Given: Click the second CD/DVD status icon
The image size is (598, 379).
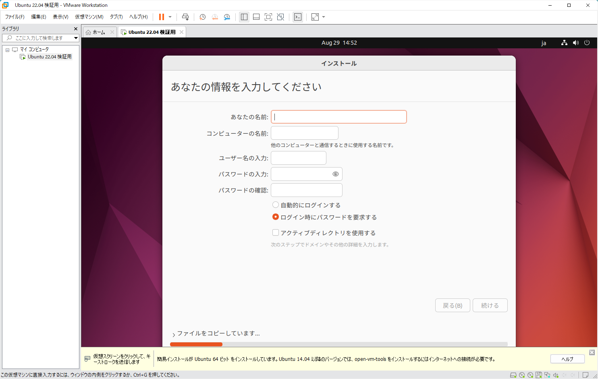Looking at the screenshot, I should pyautogui.click(x=530, y=375).
